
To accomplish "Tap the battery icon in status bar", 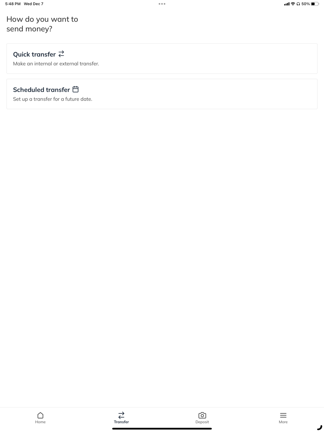I will pos(315,4).
